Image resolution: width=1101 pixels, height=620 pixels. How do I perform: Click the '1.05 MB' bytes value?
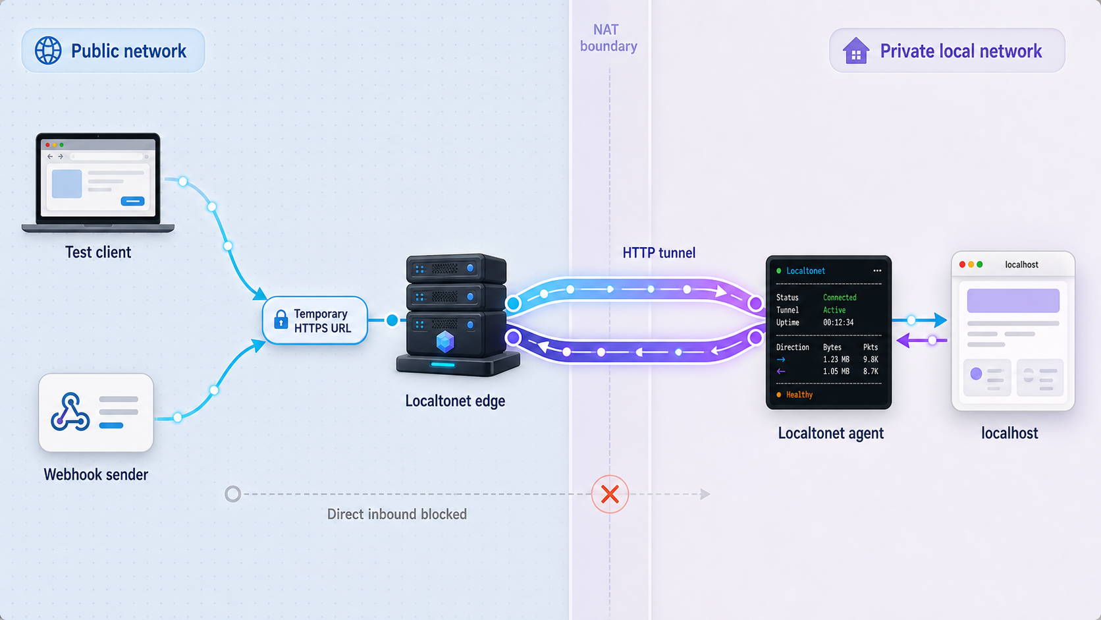point(836,372)
